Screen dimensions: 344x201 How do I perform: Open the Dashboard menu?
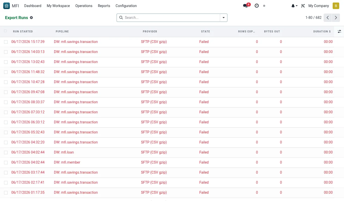(33, 6)
